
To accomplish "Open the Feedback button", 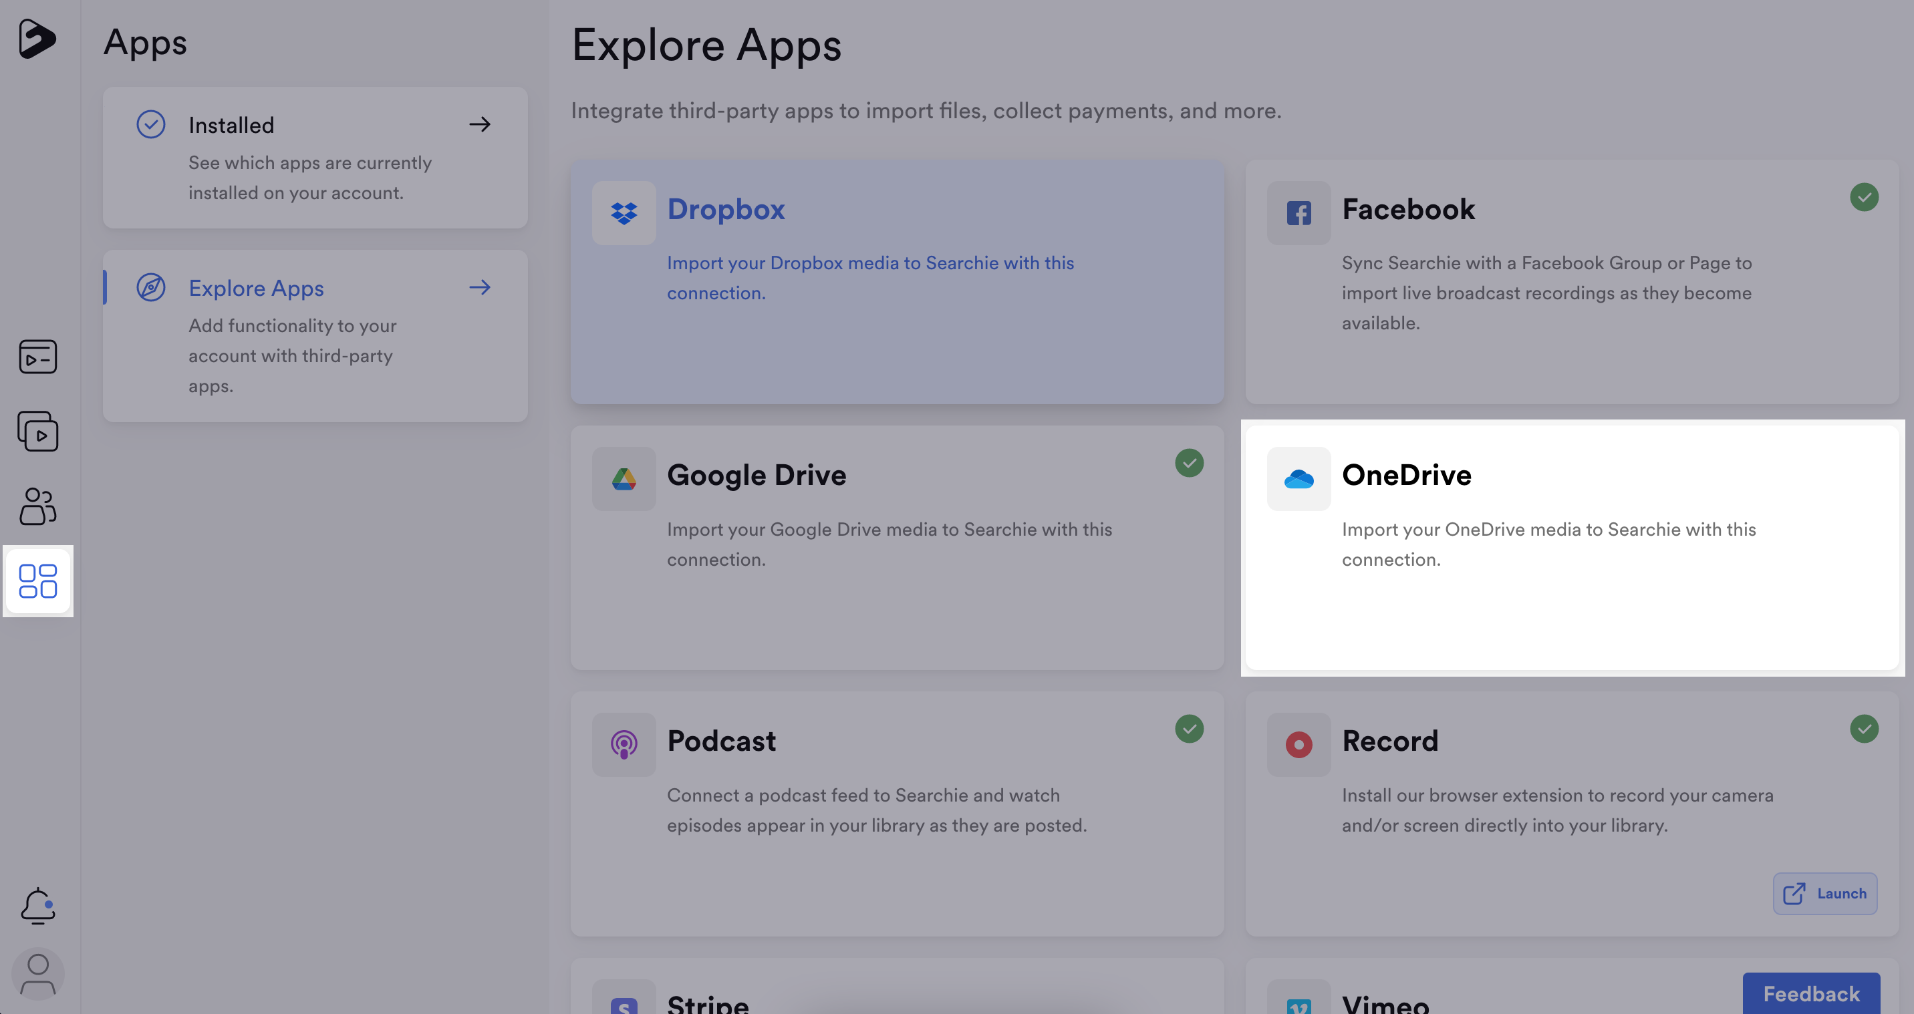I will click(x=1812, y=994).
